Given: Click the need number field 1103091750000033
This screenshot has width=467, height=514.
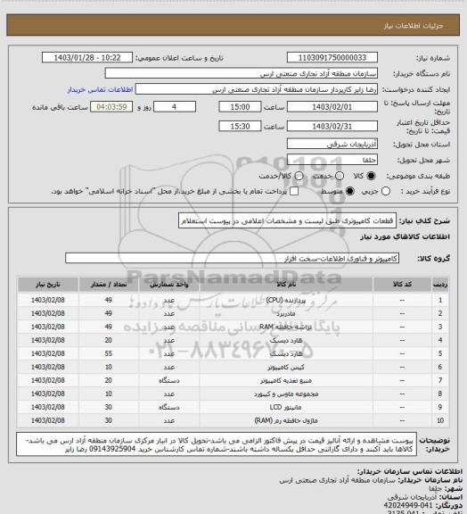Looking at the screenshot, I should (x=332, y=58).
